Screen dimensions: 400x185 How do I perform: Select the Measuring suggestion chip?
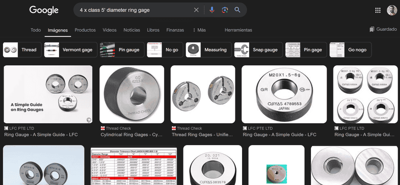208,50
